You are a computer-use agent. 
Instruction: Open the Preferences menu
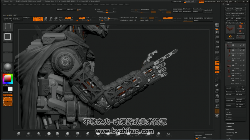click(x=77, y=4)
